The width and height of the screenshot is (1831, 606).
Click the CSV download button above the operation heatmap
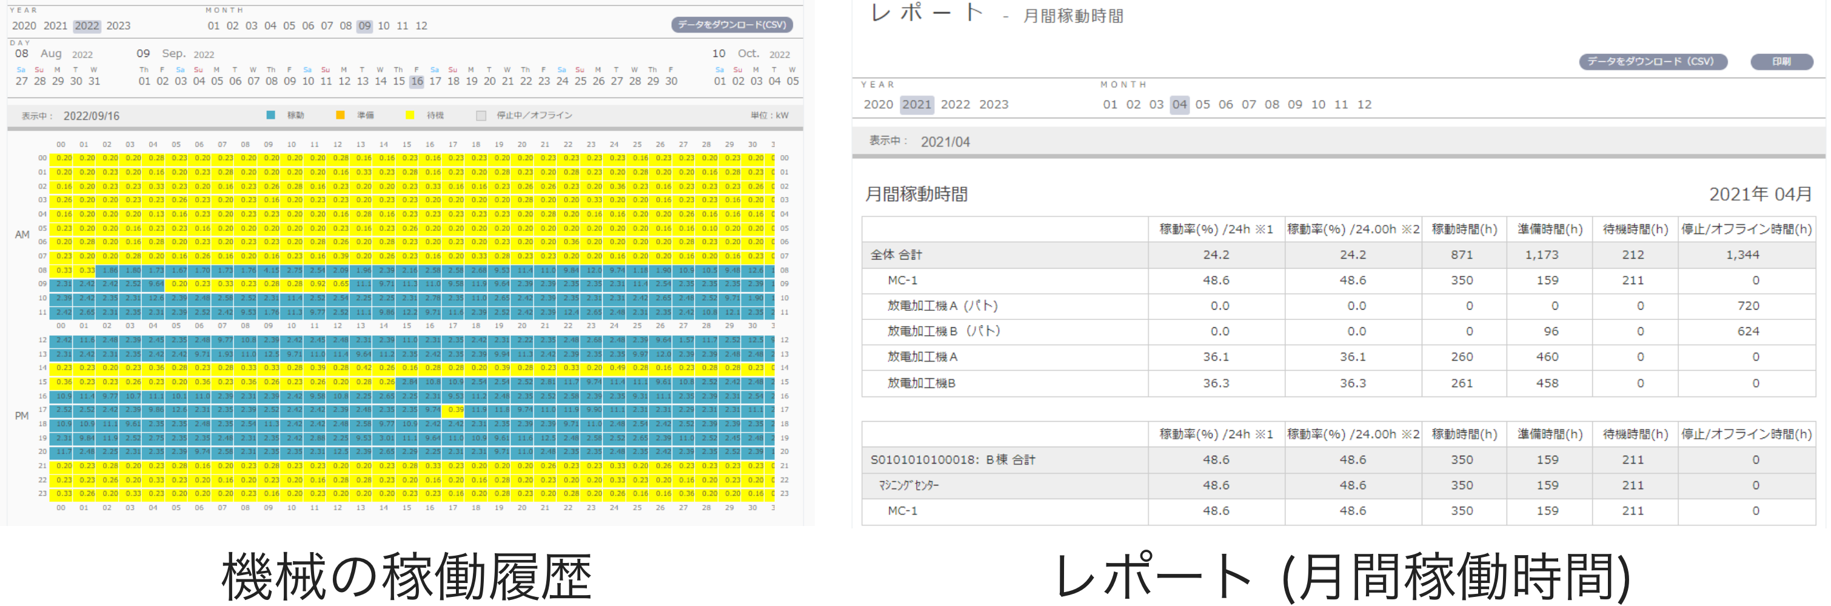[731, 25]
